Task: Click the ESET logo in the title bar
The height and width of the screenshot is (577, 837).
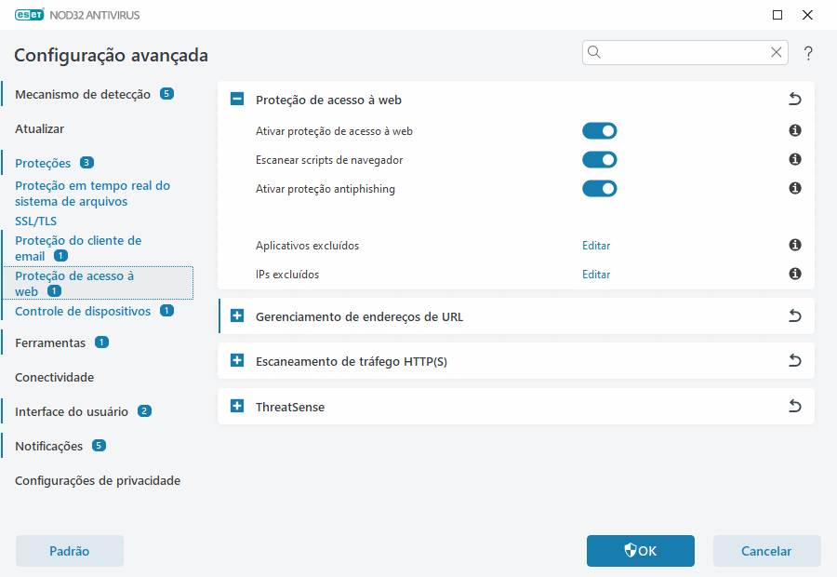Action: click(x=23, y=14)
